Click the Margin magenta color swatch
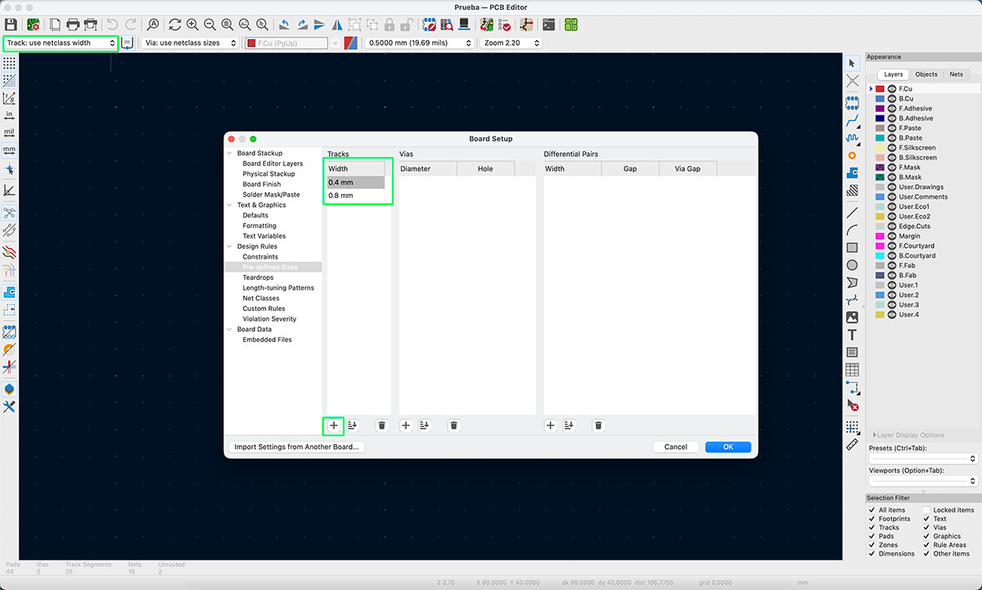Screen dimensions: 982x590 point(880,236)
